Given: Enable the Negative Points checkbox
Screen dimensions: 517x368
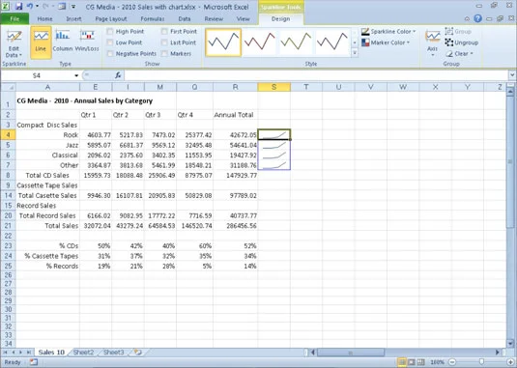Looking at the screenshot, I should [110, 54].
